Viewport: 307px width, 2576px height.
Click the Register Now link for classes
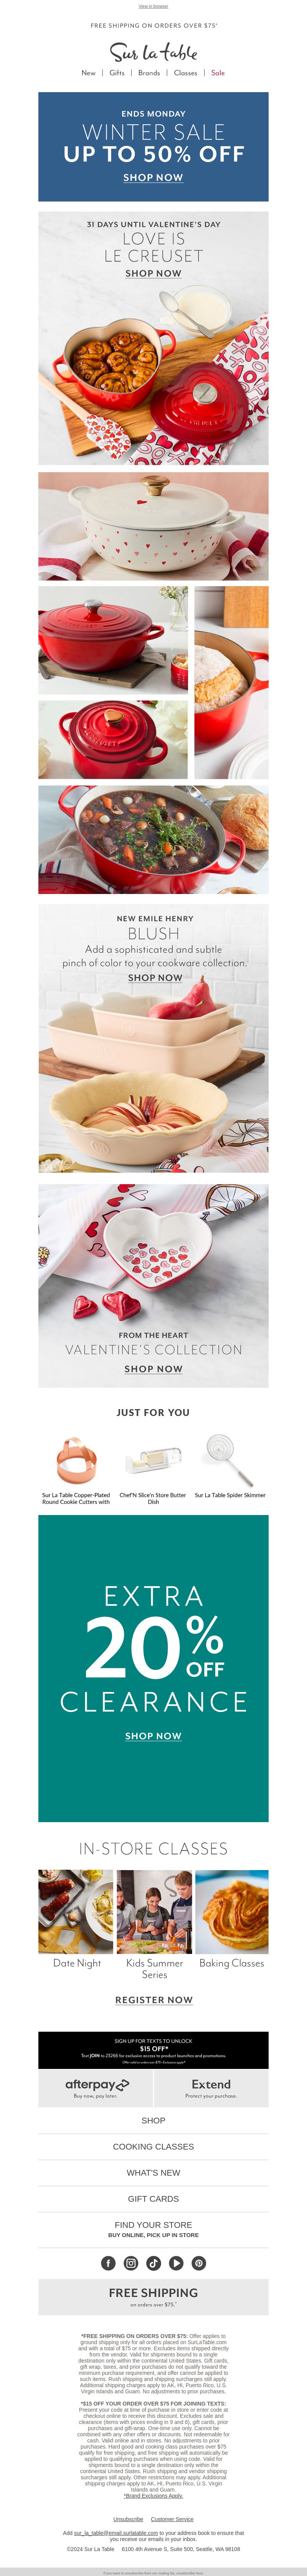click(x=153, y=2000)
